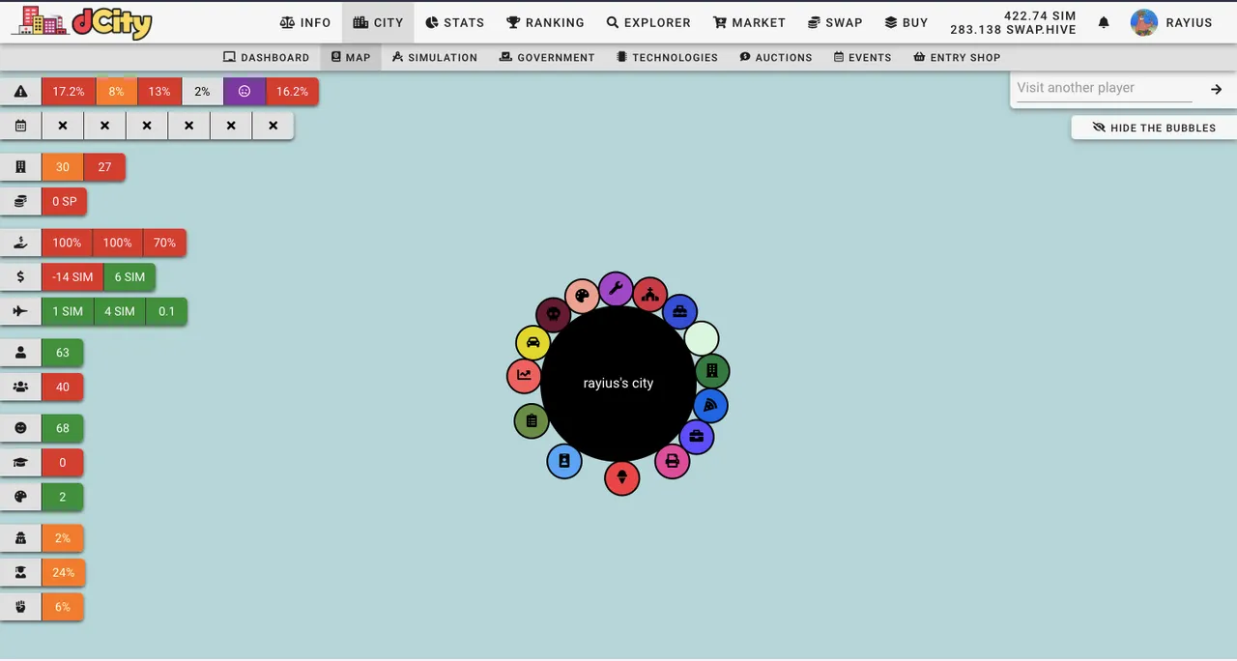
Task: Open the EXPLORER page
Action: tap(648, 22)
